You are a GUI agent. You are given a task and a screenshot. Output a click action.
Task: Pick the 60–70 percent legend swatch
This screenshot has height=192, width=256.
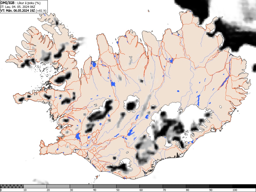pos(151,186)
